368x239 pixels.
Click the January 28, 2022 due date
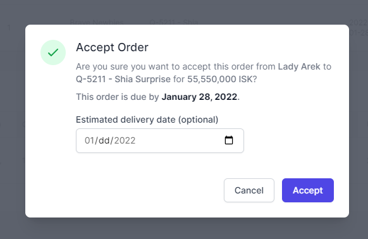point(199,97)
